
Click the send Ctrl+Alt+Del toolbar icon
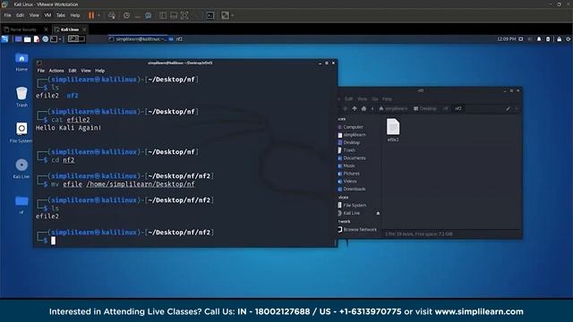point(112,15)
